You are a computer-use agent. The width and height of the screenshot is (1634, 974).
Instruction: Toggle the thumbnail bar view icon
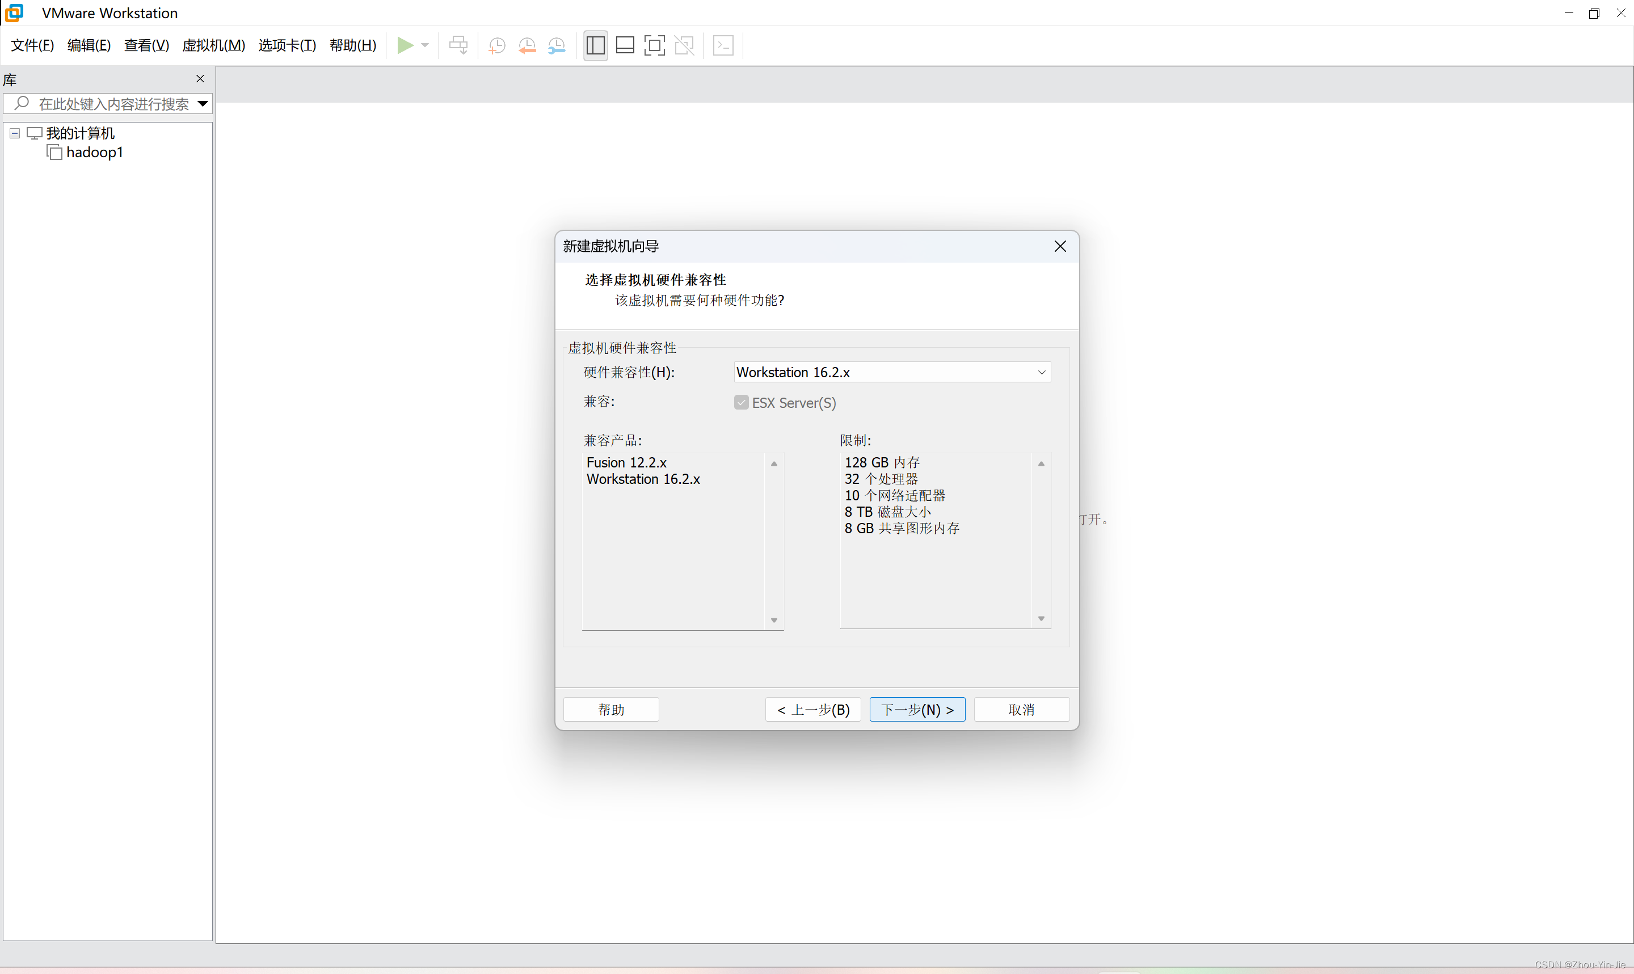coord(625,45)
